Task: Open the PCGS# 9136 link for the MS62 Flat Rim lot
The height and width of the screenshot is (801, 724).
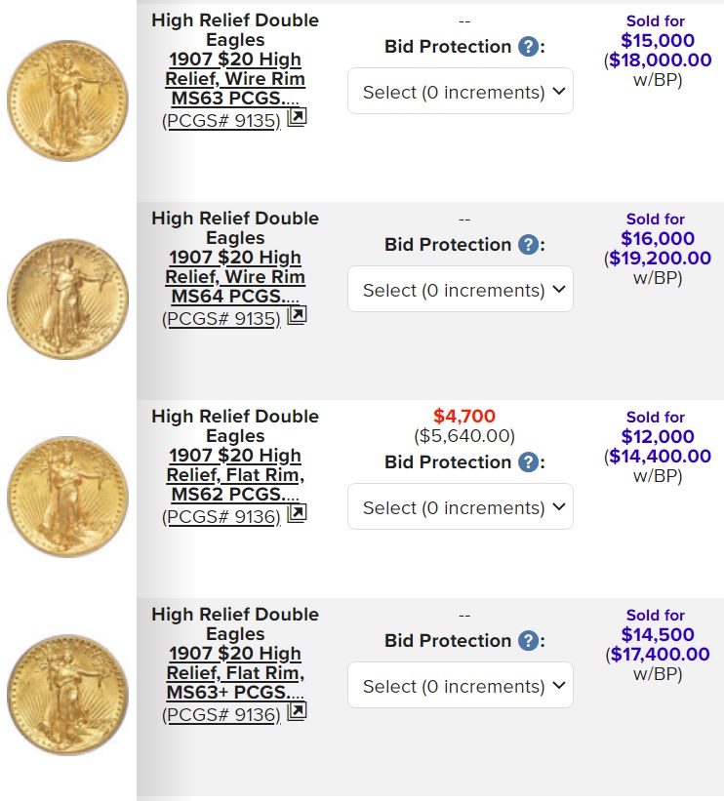Action: pyautogui.click(x=221, y=517)
